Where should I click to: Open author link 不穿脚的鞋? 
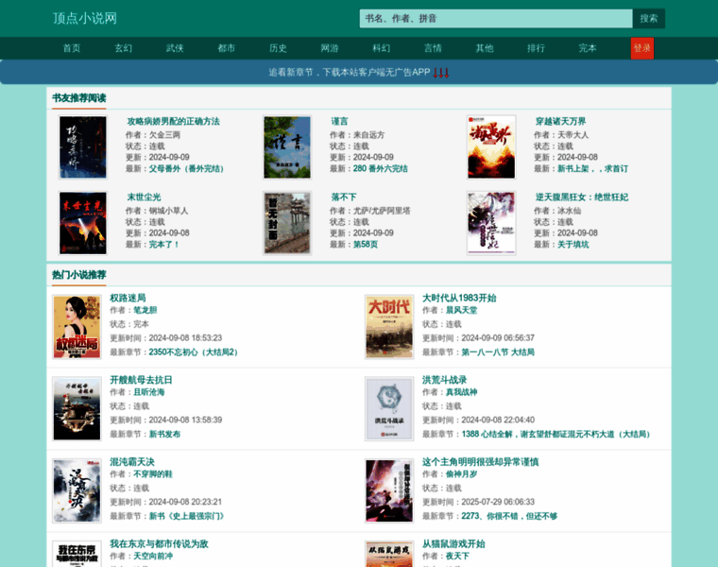pos(153,474)
